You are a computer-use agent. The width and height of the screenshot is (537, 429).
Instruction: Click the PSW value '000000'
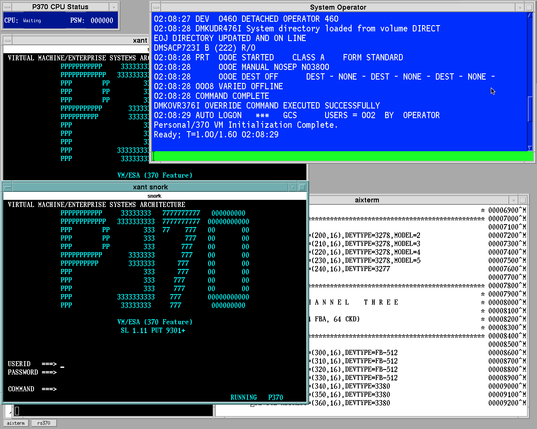102,21
